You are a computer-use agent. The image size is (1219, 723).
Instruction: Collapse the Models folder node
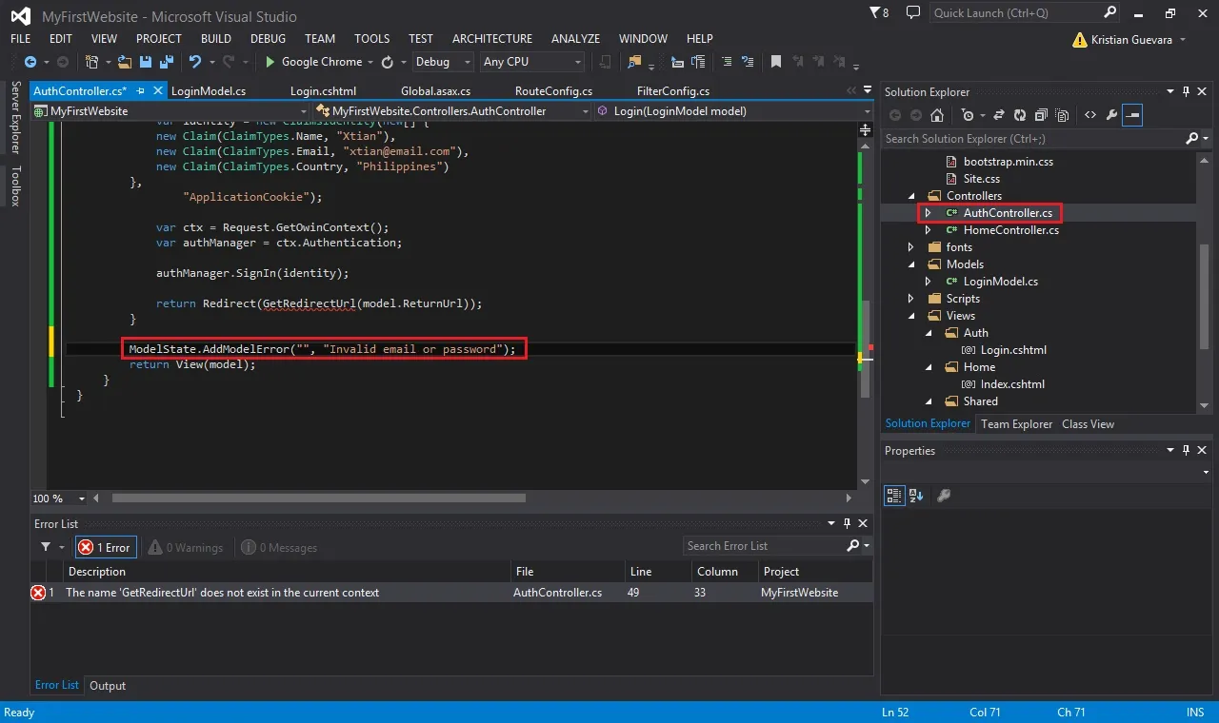coord(911,264)
